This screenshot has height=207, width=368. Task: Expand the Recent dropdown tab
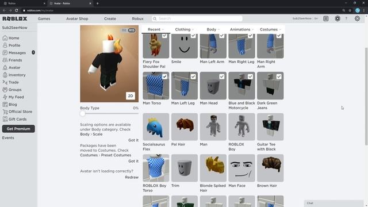[x=156, y=29]
